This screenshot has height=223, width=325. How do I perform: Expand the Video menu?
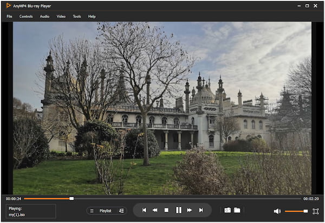click(x=61, y=16)
